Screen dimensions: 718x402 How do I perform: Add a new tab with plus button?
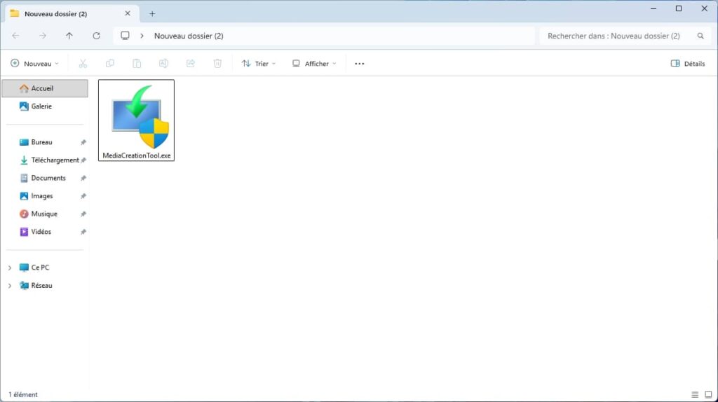(152, 14)
